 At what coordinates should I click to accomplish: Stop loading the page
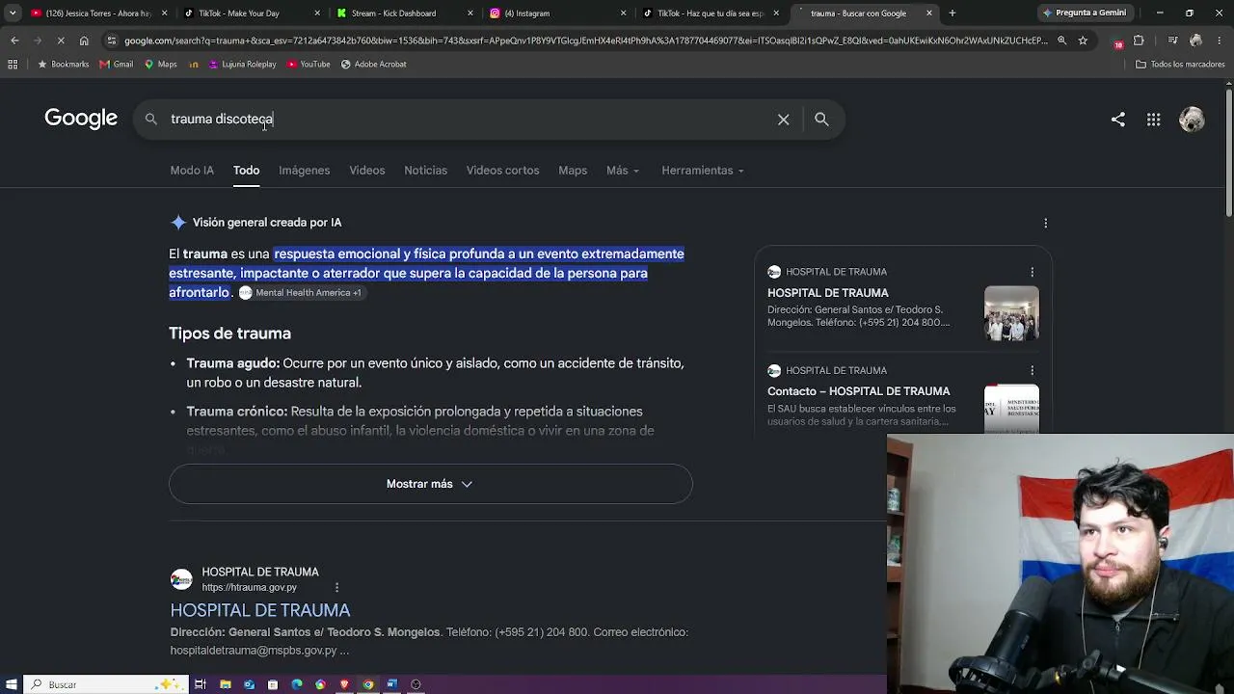tap(60, 40)
